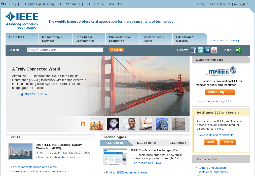Open Review all member benefits link
Viewport: 255px width, 176px height.
pyautogui.click(x=216, y=135)
